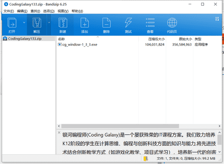Click the Bandizip app icon in the title bar

tap(6, 4)
